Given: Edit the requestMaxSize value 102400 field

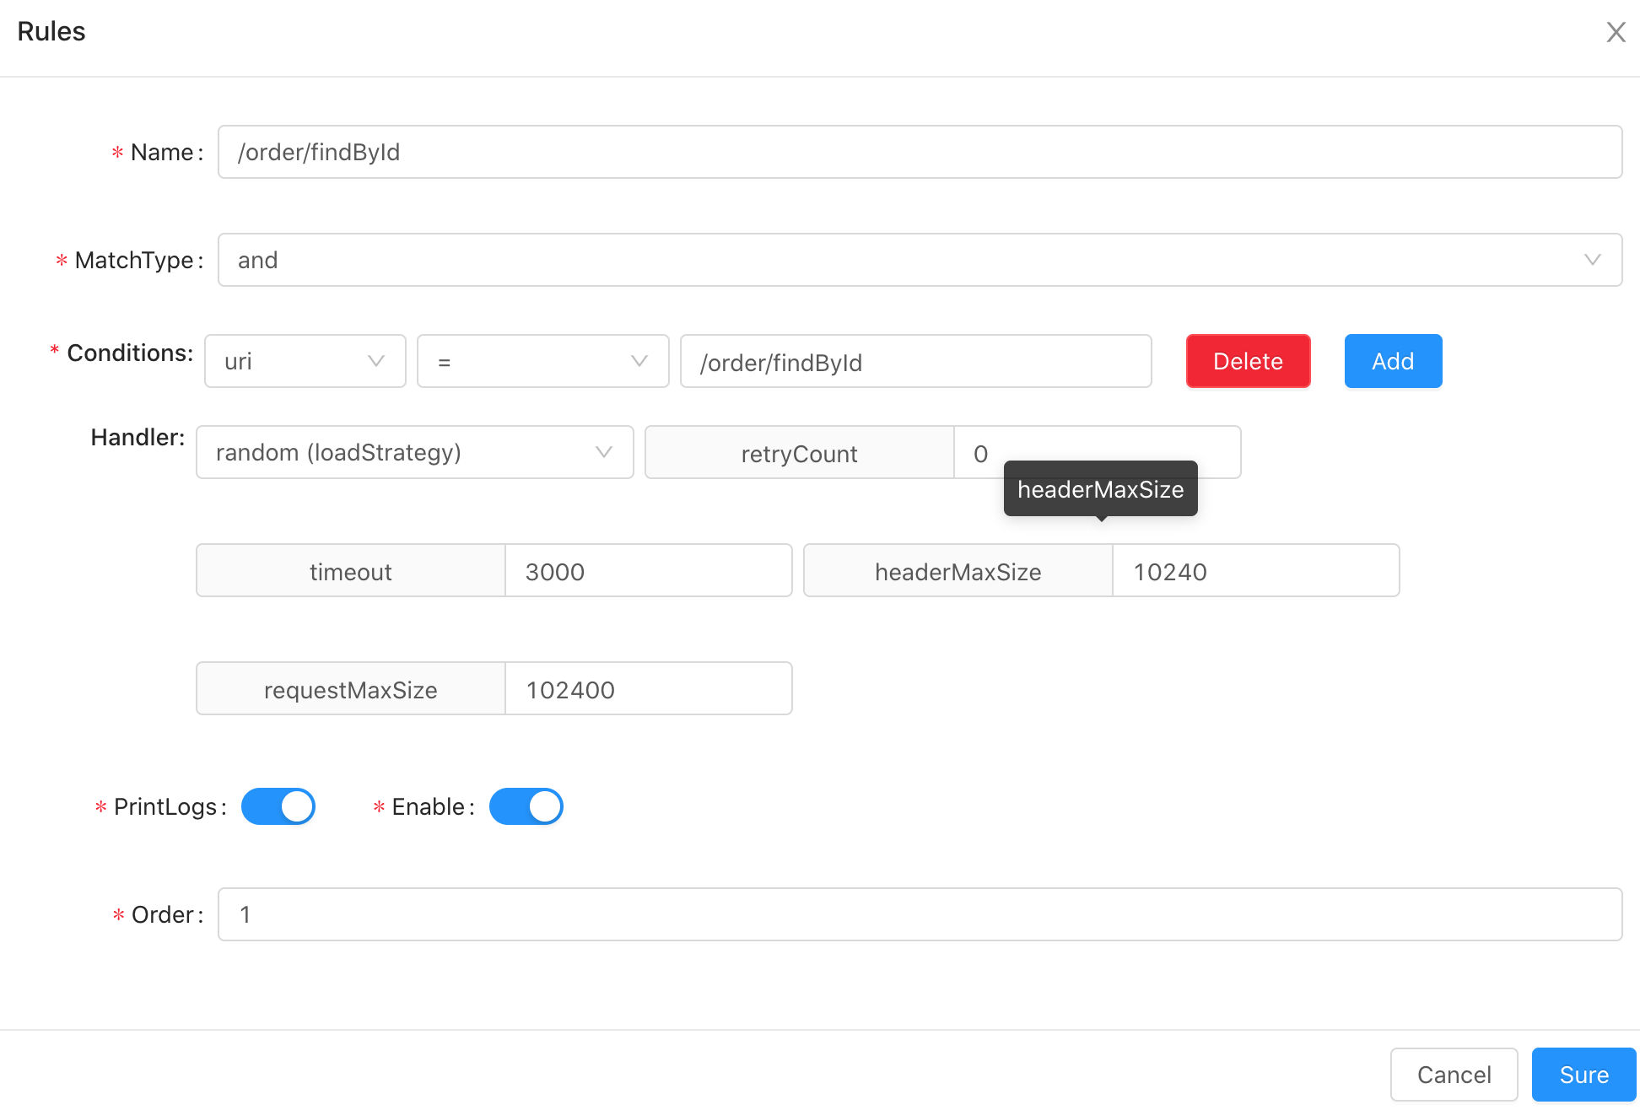Looking at the screenshot, I should coord(648,689).
